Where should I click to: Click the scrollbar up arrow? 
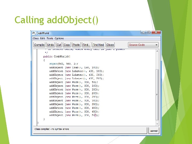[157, 51]
